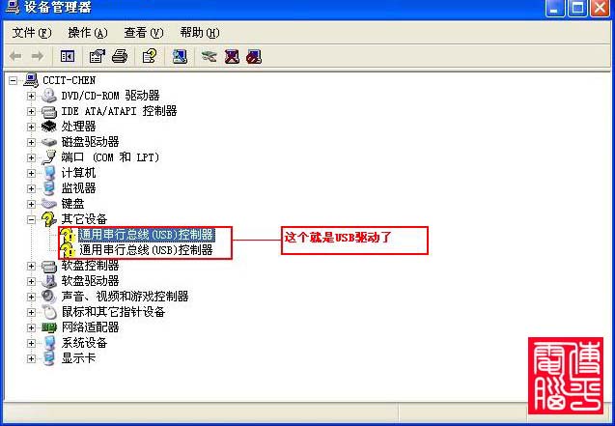Expand the 网络适配器 node
This screenshot has height=426, width=615.
coord(31,327)
